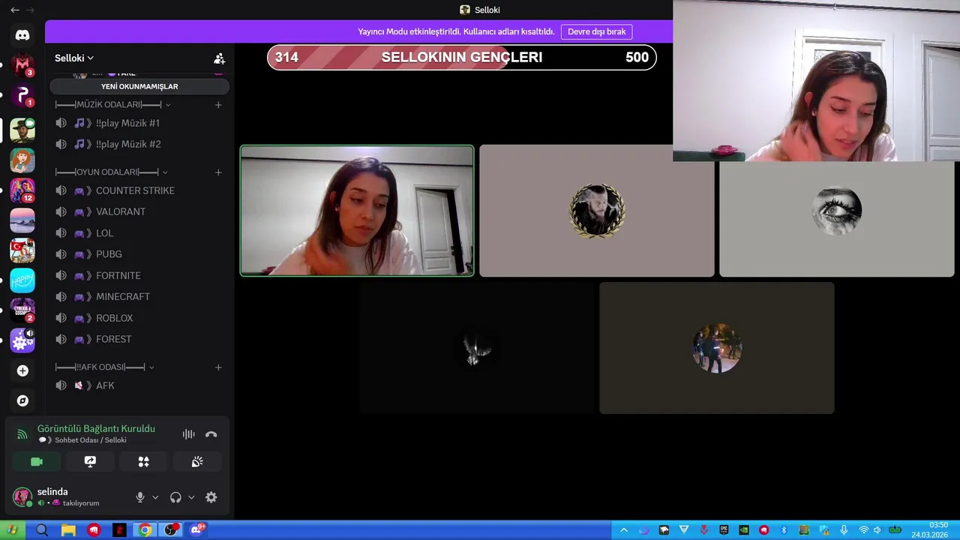The image size is (960, 540).
Task: Open Discover servers compass icon
Action: coord(22,400)
